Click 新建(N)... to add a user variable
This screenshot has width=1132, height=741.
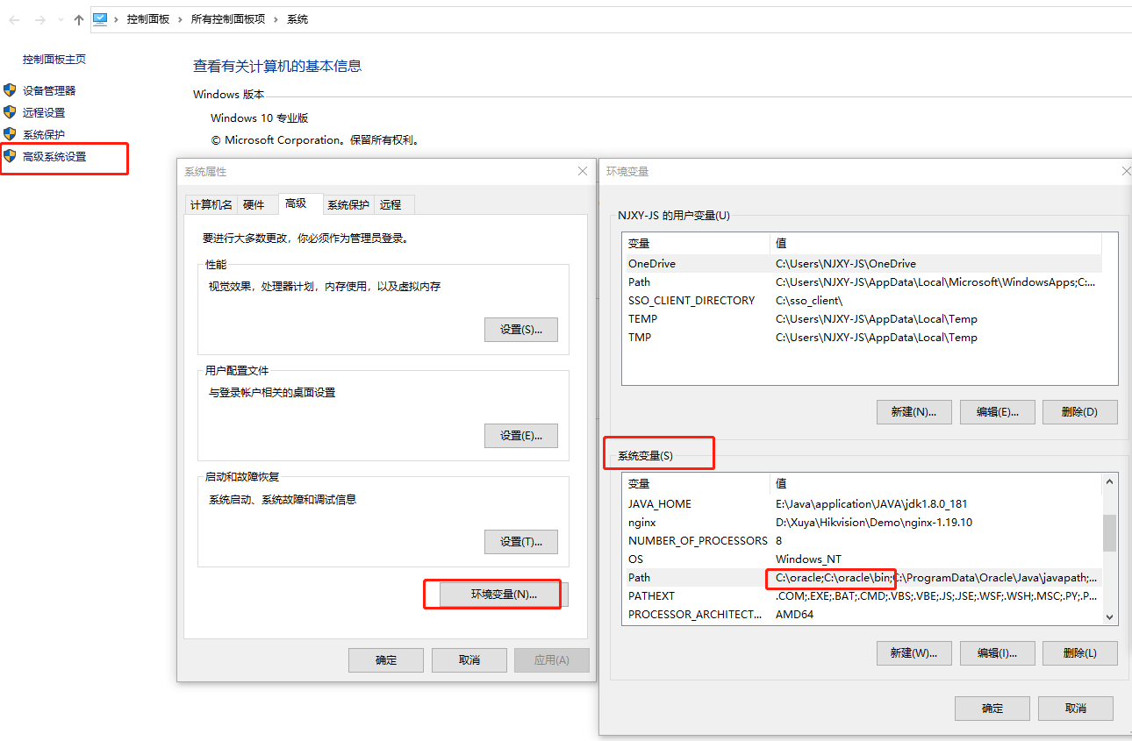coord(913,411)
